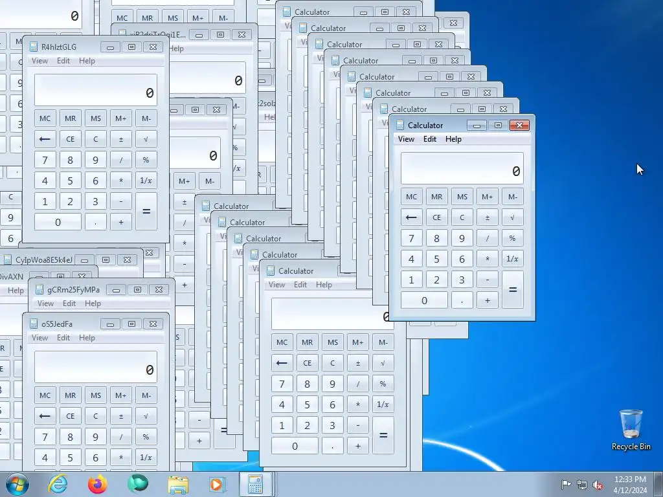Click calculator icon in oS5JedFa title bar
Screen dimensions: 663x497
[34, 324]
